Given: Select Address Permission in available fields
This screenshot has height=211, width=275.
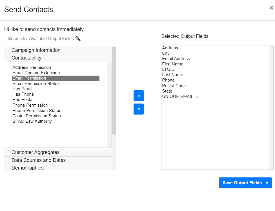Looking at the screenshot, I should (32, 67).
